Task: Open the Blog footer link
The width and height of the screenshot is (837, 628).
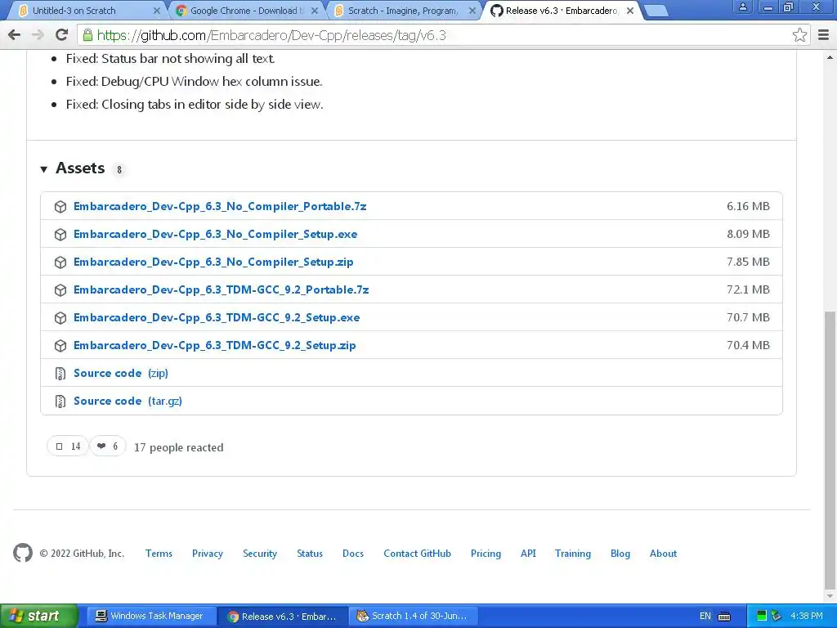Action: click(620, 554)
